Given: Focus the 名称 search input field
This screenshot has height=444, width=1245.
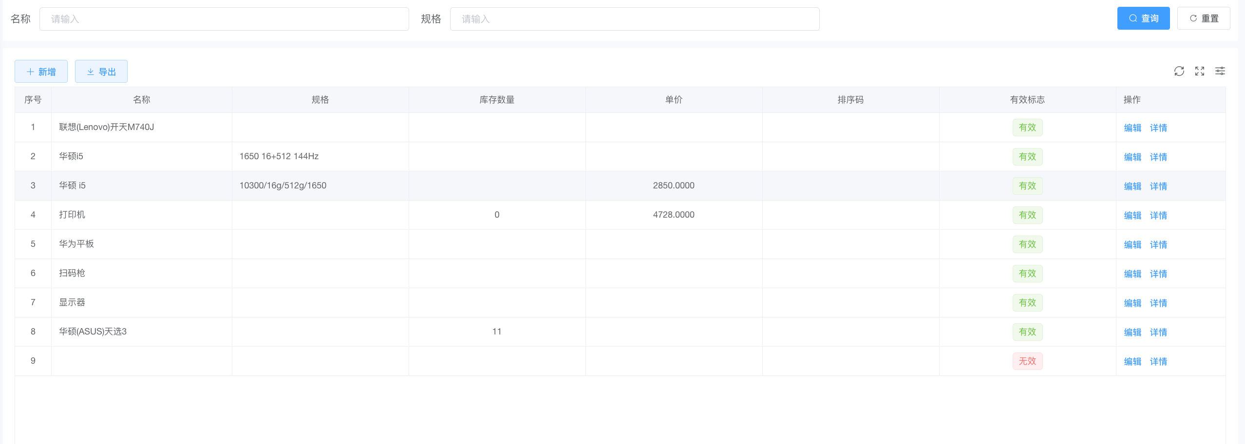Looking at the screenshot, I should click(224, 19).
